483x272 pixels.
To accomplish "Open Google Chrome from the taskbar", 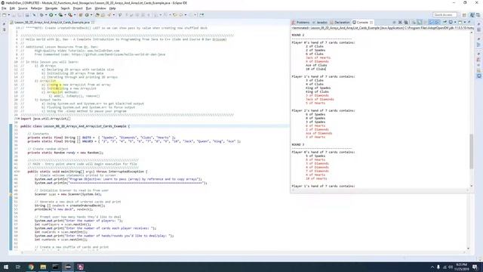I will (x=31, y=267).
